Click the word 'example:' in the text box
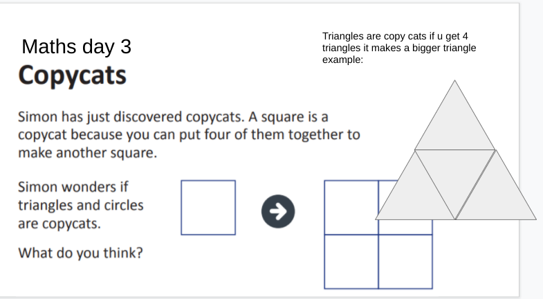Screen dimensions: 543x299 tap(342, 60)
